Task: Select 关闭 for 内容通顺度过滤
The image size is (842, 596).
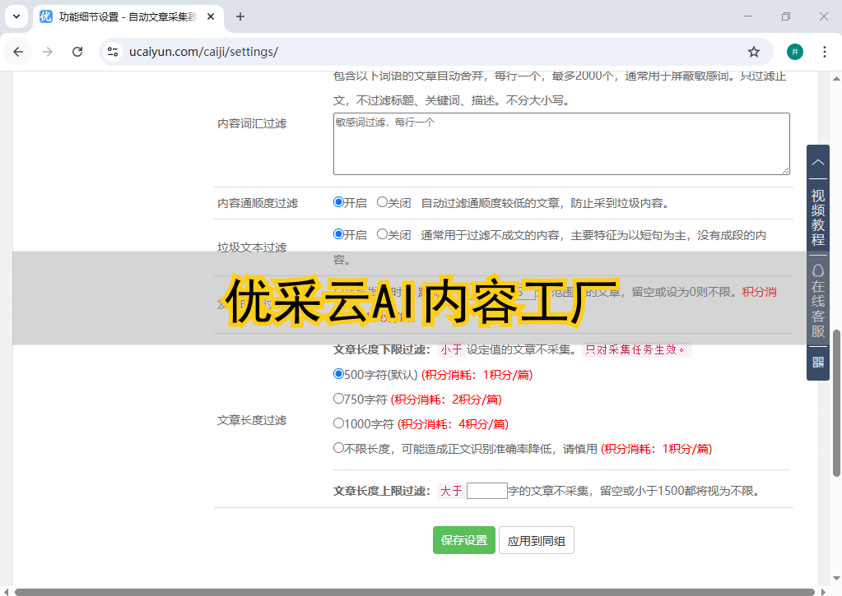Action: pyautogui.click(x=382, y=202)
